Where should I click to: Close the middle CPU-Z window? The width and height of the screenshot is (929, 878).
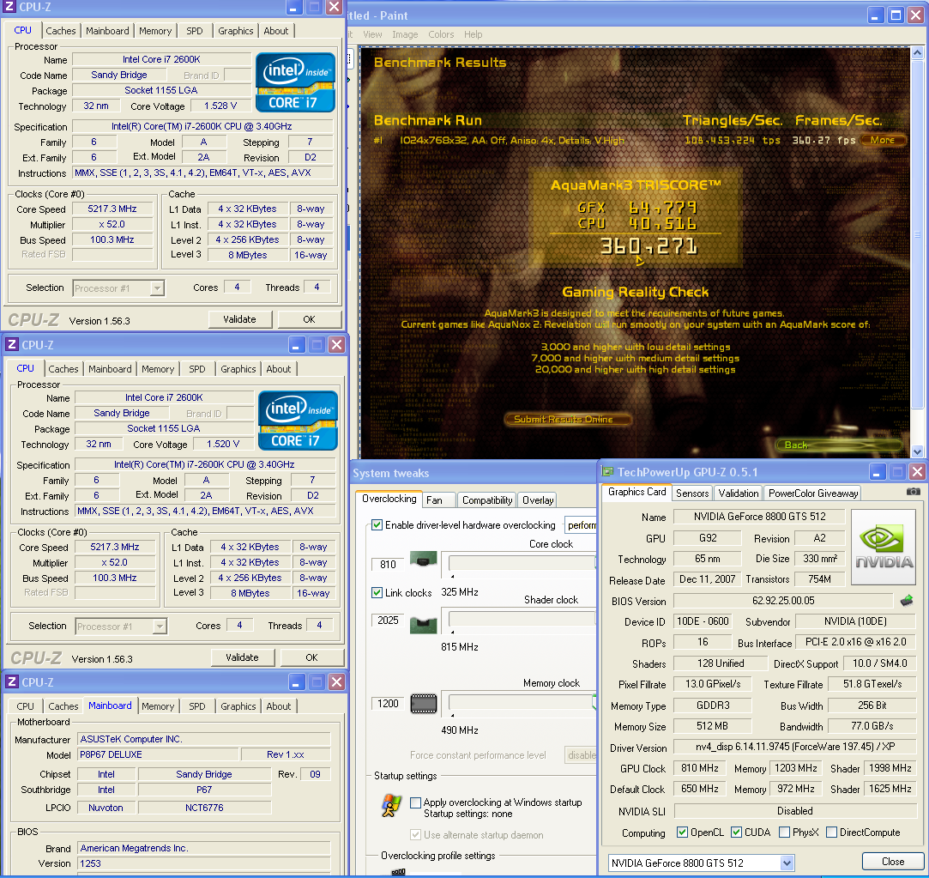[x=336, y=344]
